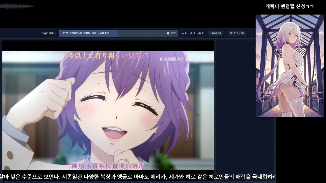326x183 pixels.
Task: Click the white Chinese caption 抓不到尾巴的晴天
Action: point(176,59)
